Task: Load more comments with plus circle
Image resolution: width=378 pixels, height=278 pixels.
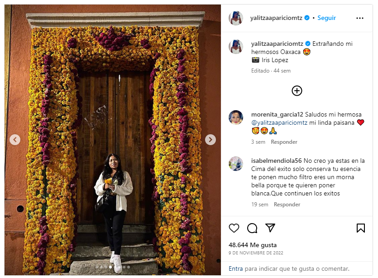Action: (297, 91)
